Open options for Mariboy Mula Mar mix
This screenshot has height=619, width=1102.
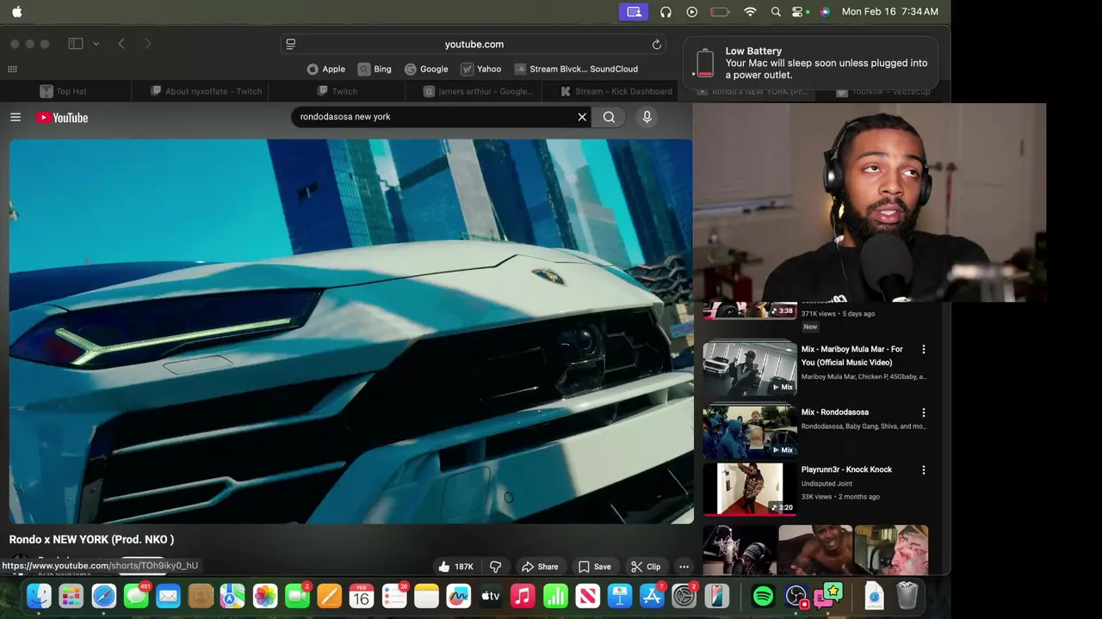coord(924,349)
